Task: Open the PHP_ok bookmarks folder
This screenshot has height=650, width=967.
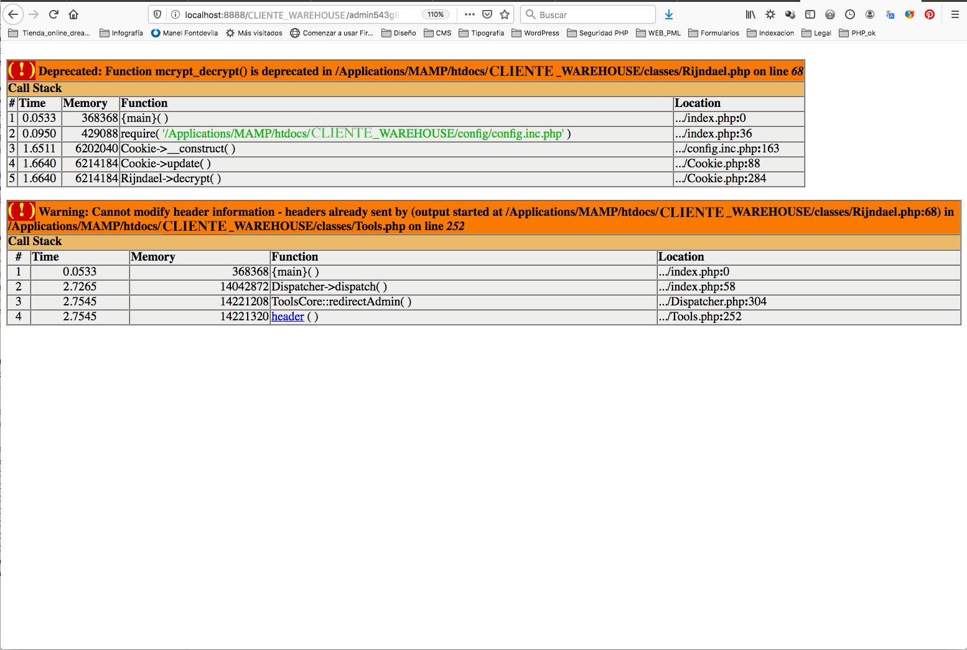Action: [857, 33]
